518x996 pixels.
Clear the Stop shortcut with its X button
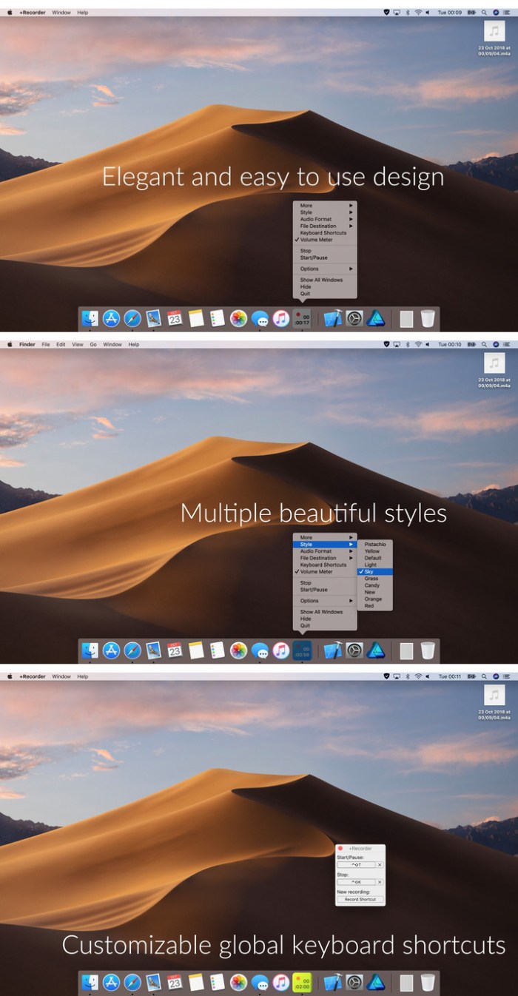(x=380, y=882)
